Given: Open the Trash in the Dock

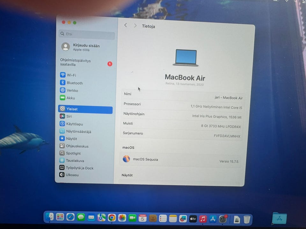Looking at the screenshot, I should tap(247, 220).
